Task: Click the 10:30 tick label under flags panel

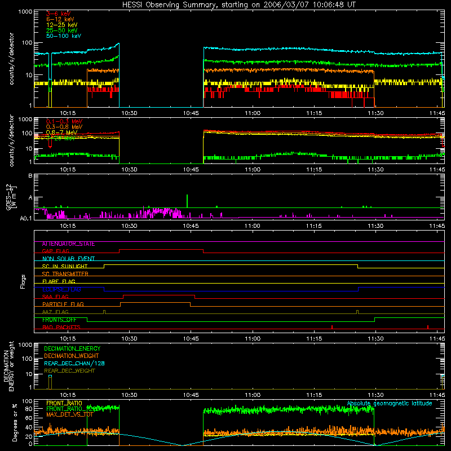Action: [x=129, y=339]
